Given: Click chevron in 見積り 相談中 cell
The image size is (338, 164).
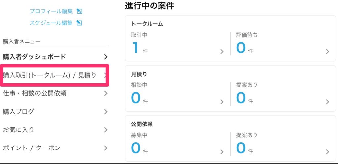Looking at the screenshot, I should [222, 102].
